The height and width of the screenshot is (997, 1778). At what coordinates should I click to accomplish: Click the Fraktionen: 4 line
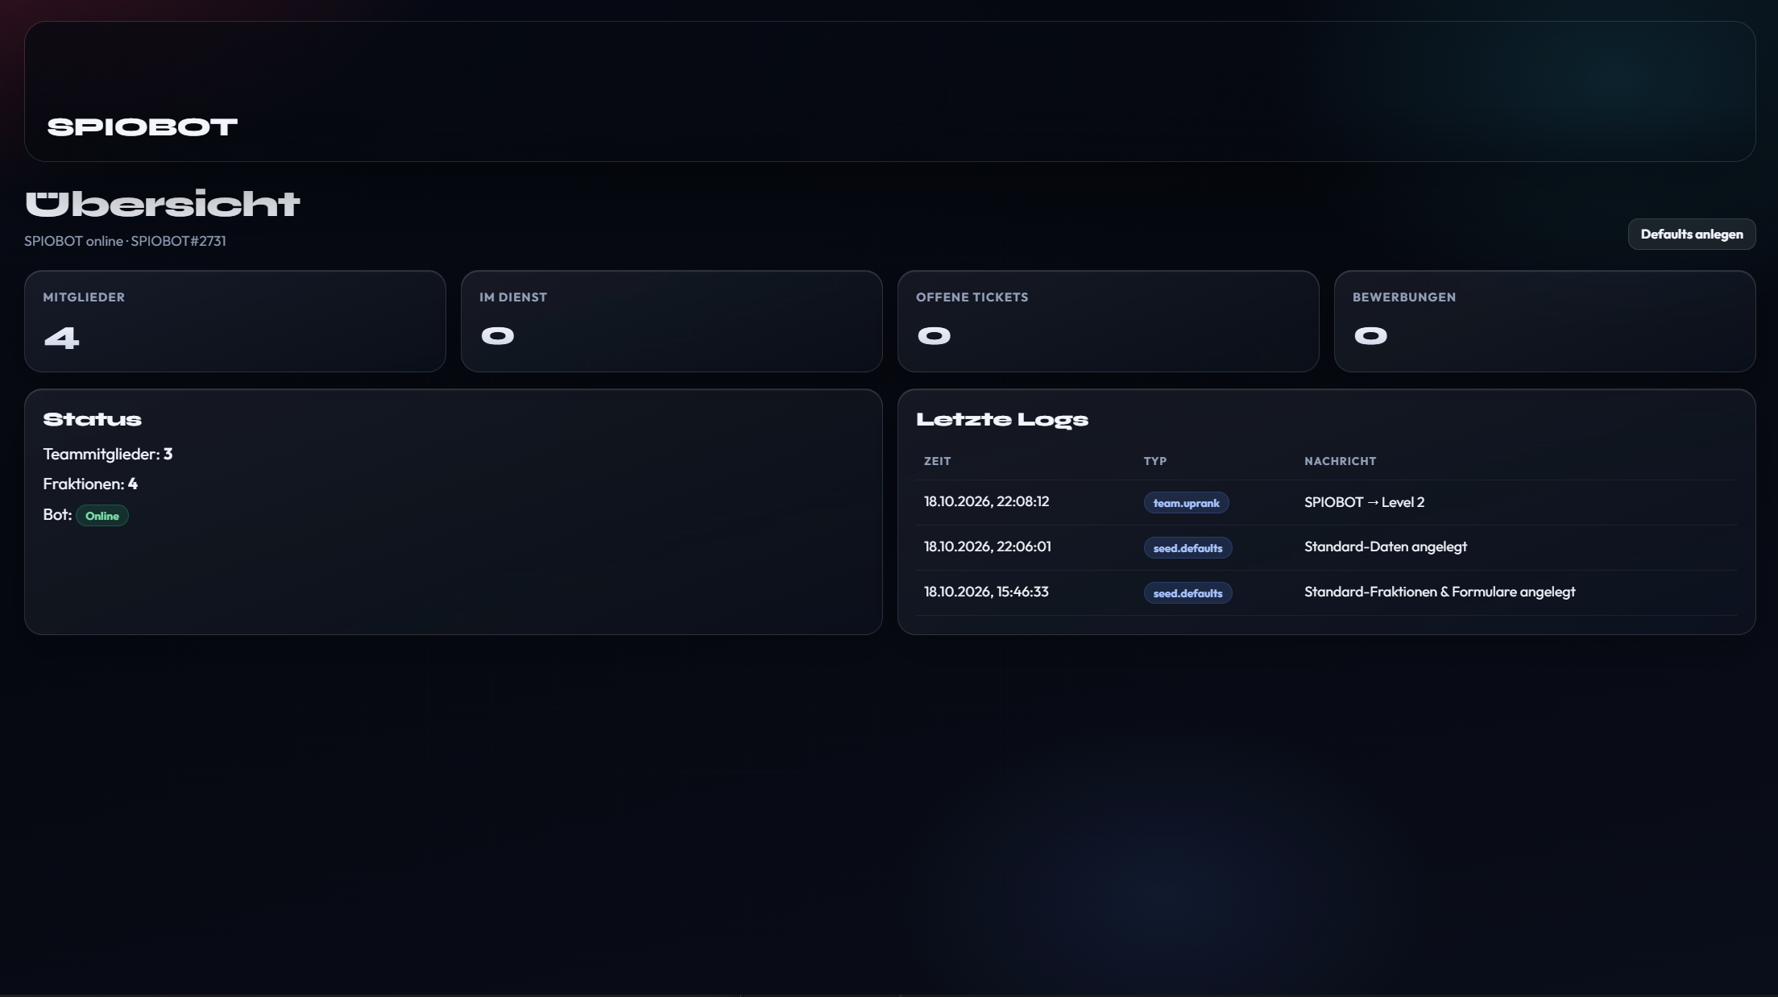coord(90,484)
